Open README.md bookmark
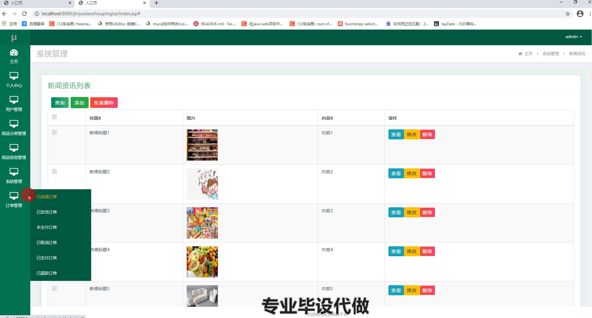The height and width of the screenshot is (318, 592). pyautogui.click(x=215, y=24)
